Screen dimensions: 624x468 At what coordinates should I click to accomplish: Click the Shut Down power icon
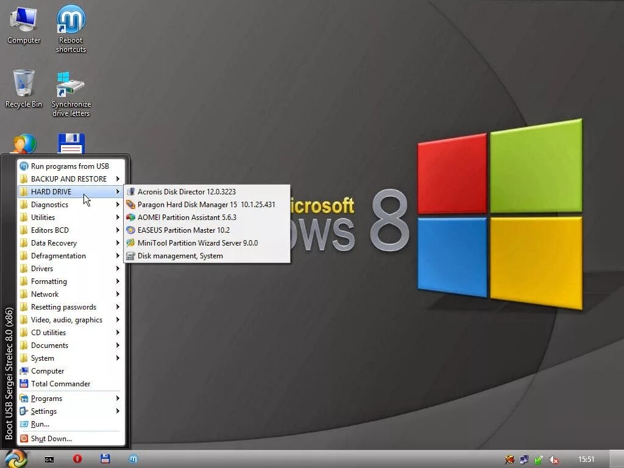point(24,439)
